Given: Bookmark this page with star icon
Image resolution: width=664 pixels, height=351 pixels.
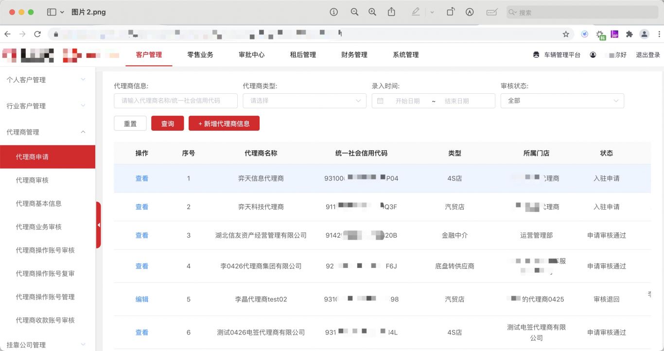Looking at the screenshot, I should coord(566,34).
